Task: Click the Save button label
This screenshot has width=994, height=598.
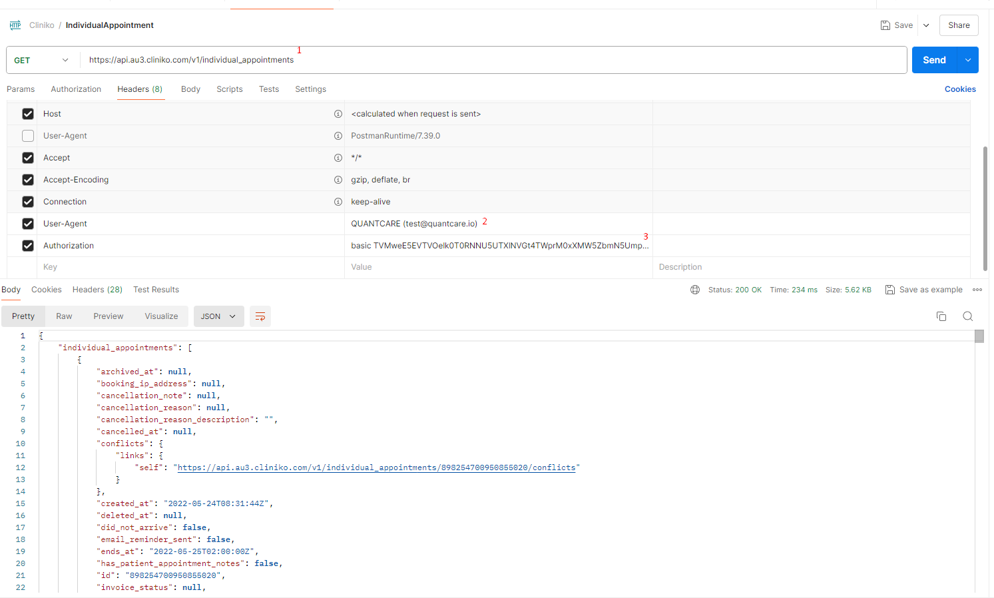Action: pyautogui.click(x=903, y=25)
